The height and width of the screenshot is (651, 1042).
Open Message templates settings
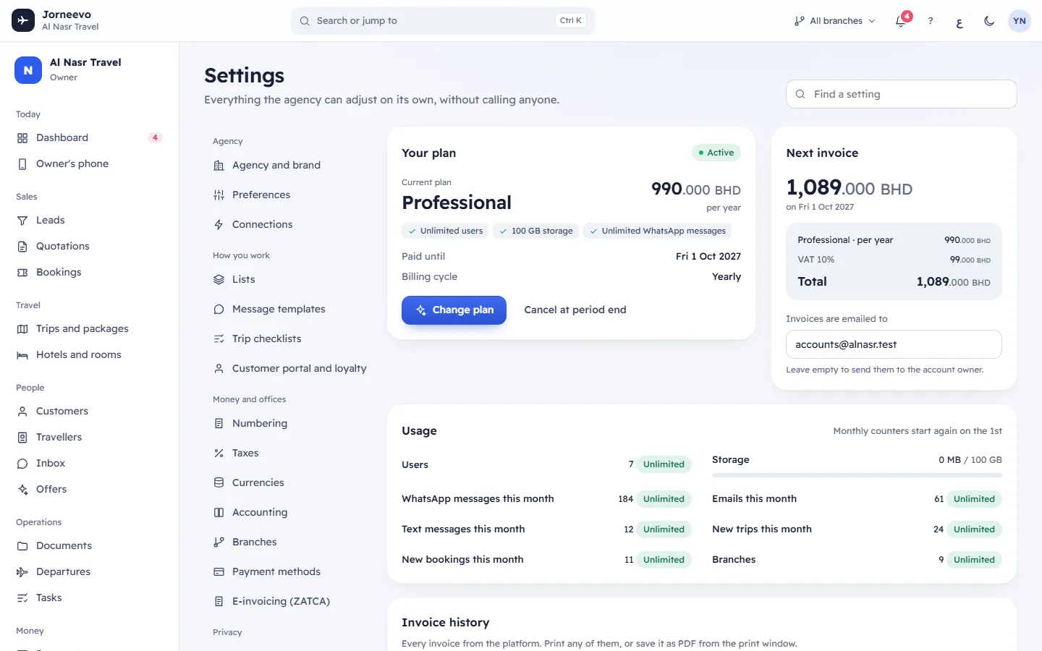(289, 309)
